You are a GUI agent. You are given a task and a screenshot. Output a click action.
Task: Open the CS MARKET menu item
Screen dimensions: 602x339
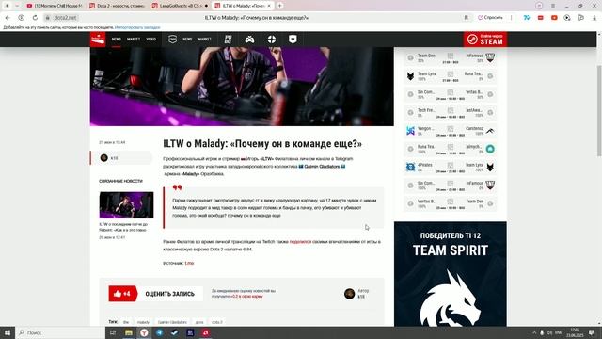click(205, 40)
